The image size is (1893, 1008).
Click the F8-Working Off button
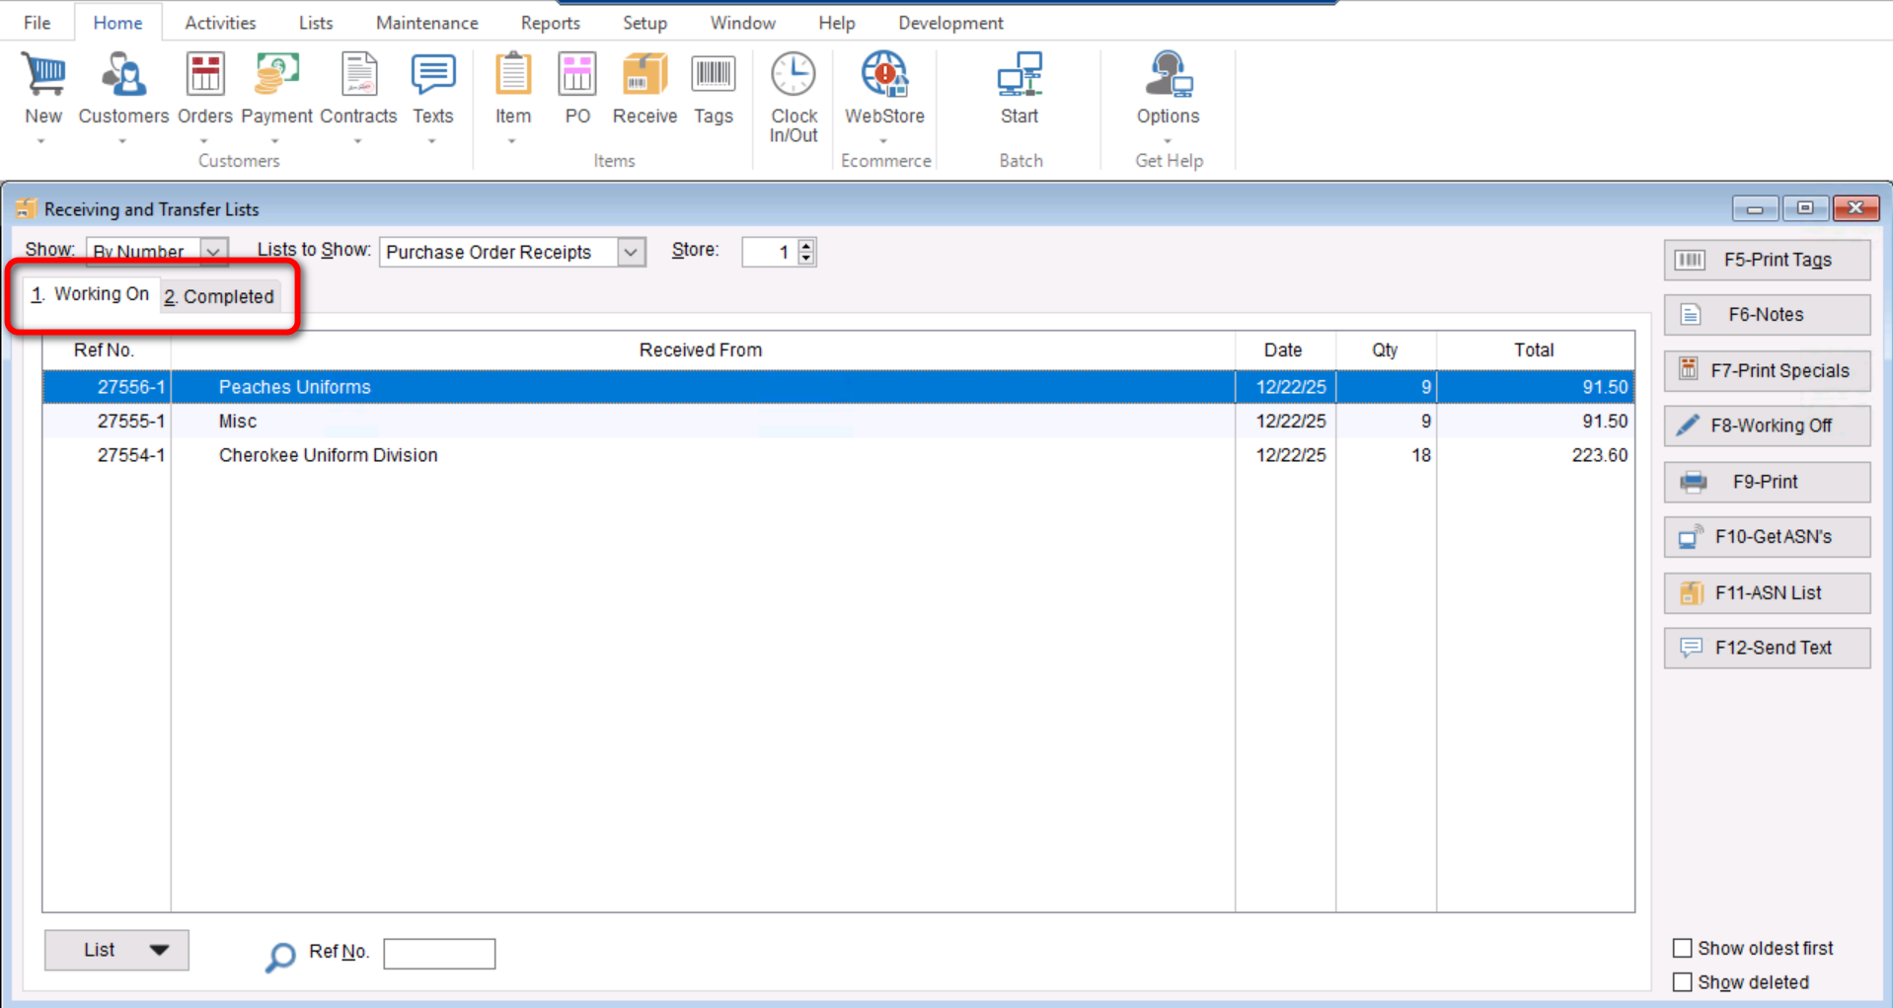[1767, 426]
